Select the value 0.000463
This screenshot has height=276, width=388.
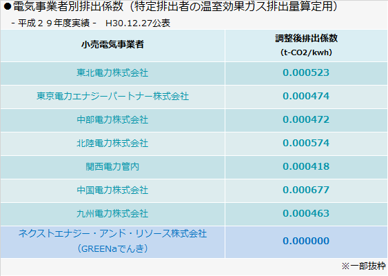click(x=306, y=213)
